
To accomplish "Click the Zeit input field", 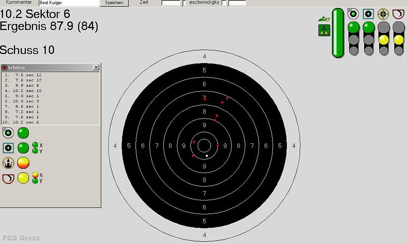I will [171, 3].
